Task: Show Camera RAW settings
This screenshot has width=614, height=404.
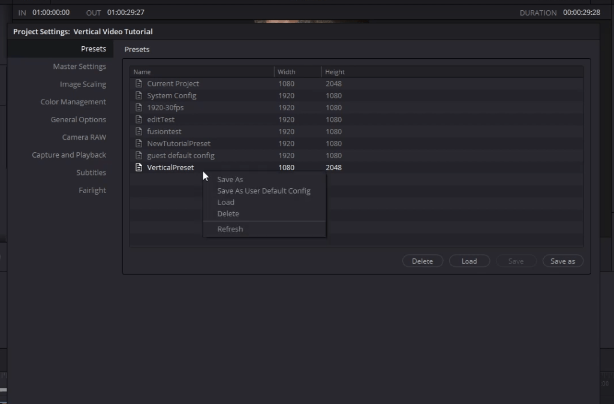Action: 84,137
